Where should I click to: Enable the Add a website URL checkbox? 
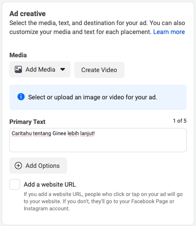click(x=15, y=184)
